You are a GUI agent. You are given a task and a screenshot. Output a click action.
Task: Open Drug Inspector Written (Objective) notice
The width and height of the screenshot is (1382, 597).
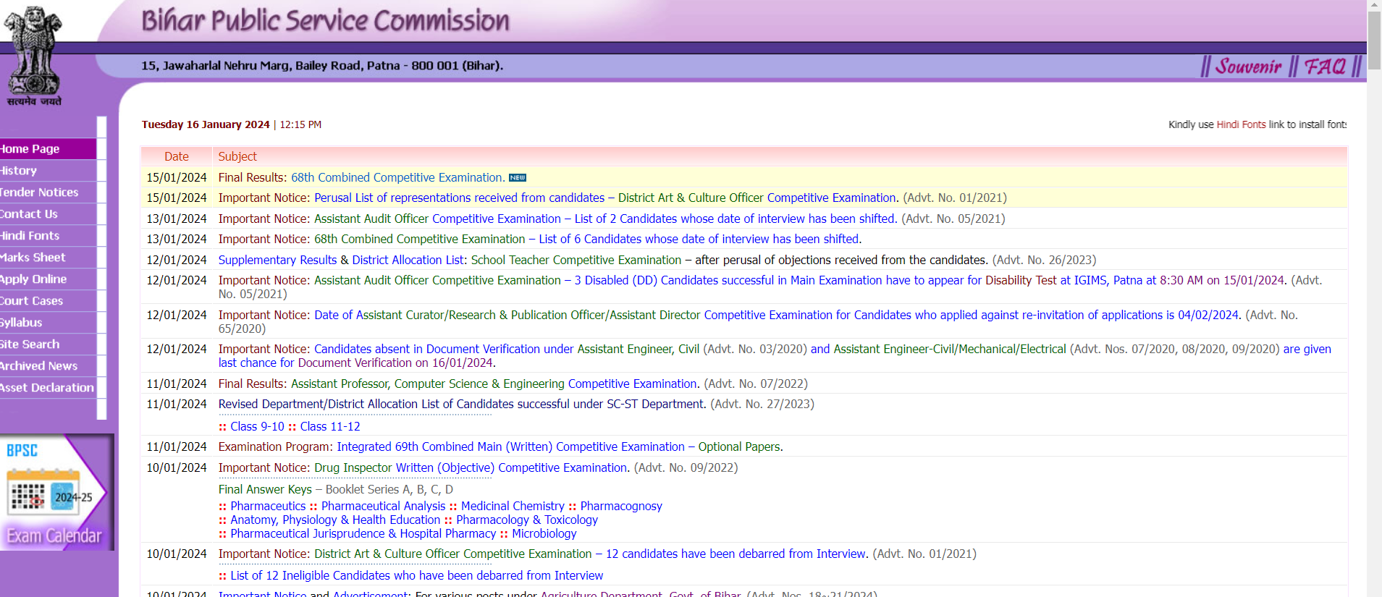pos(472,467)
